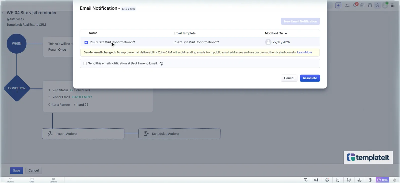Screen dimensions: 400x183
Task: Click the Associate button
Action: (310, 78)
